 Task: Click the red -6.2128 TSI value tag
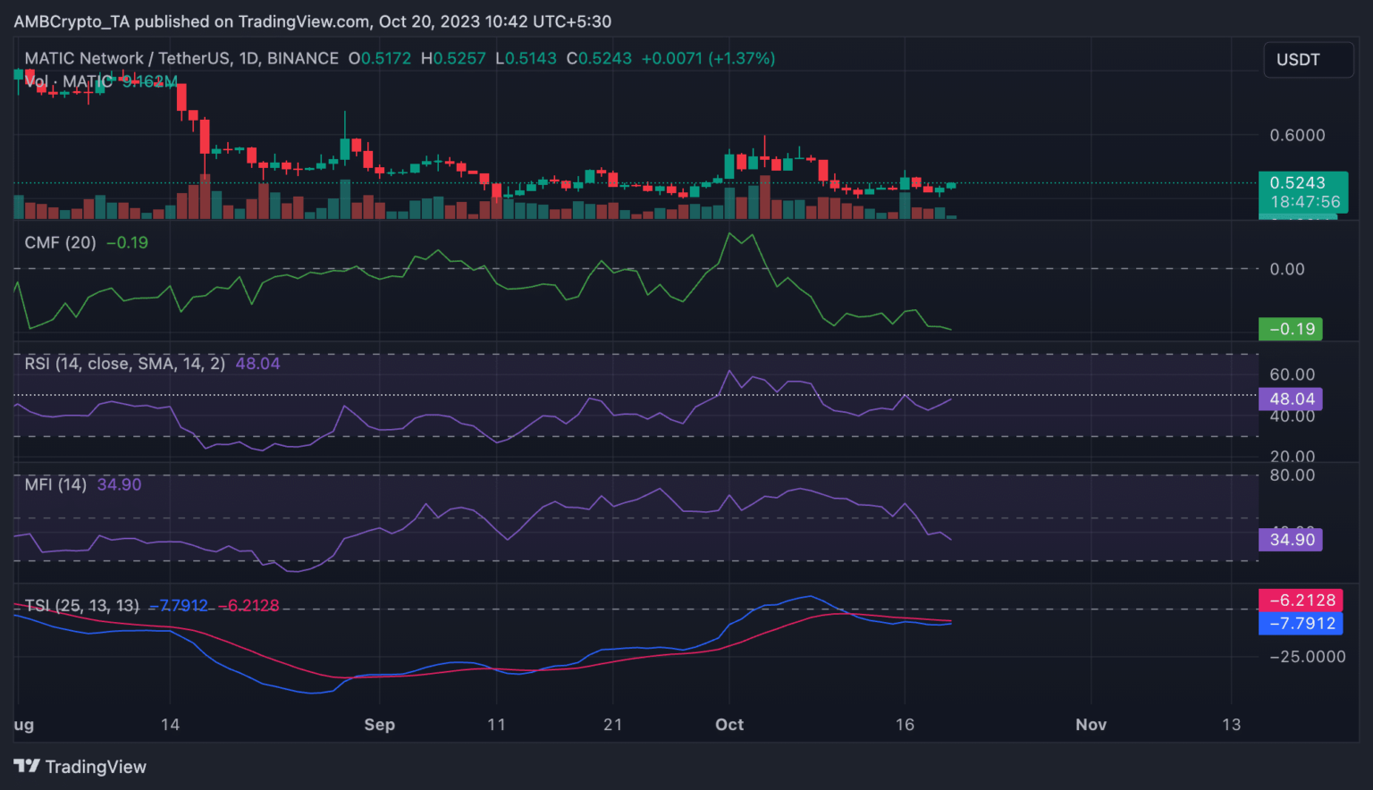click(x=1301, y=600)
